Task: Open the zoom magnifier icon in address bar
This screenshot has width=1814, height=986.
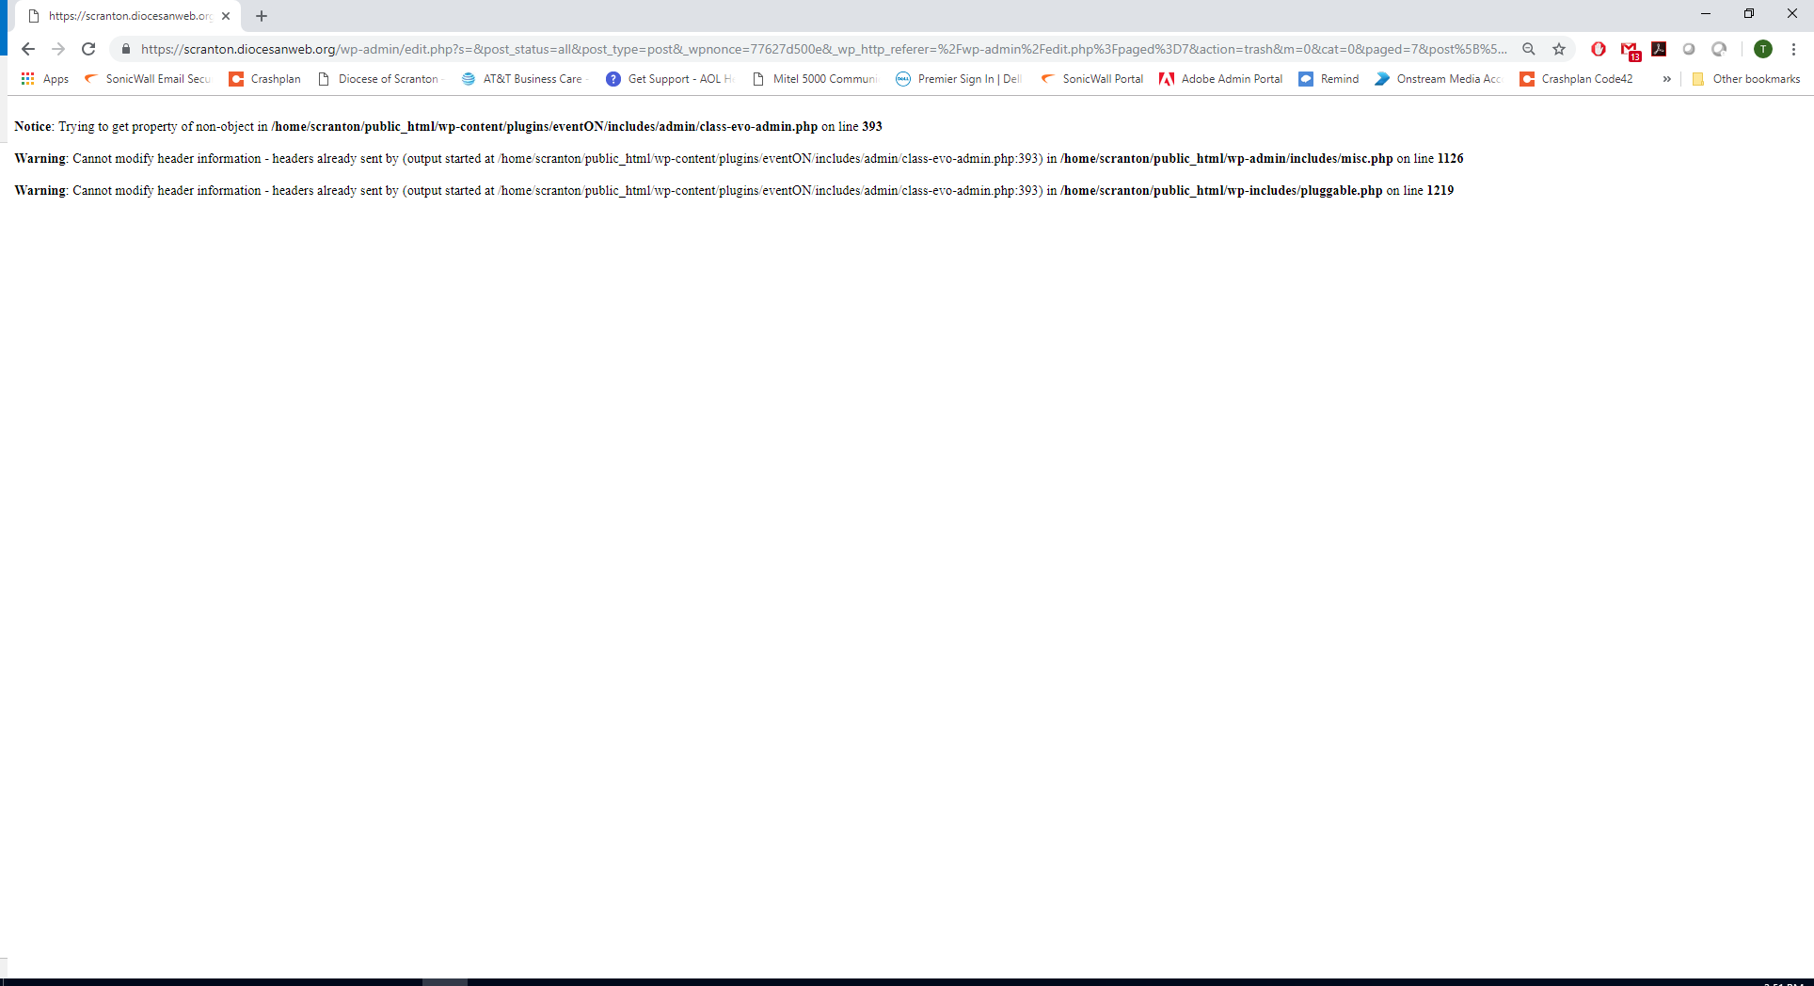Action: [1529, 49]
